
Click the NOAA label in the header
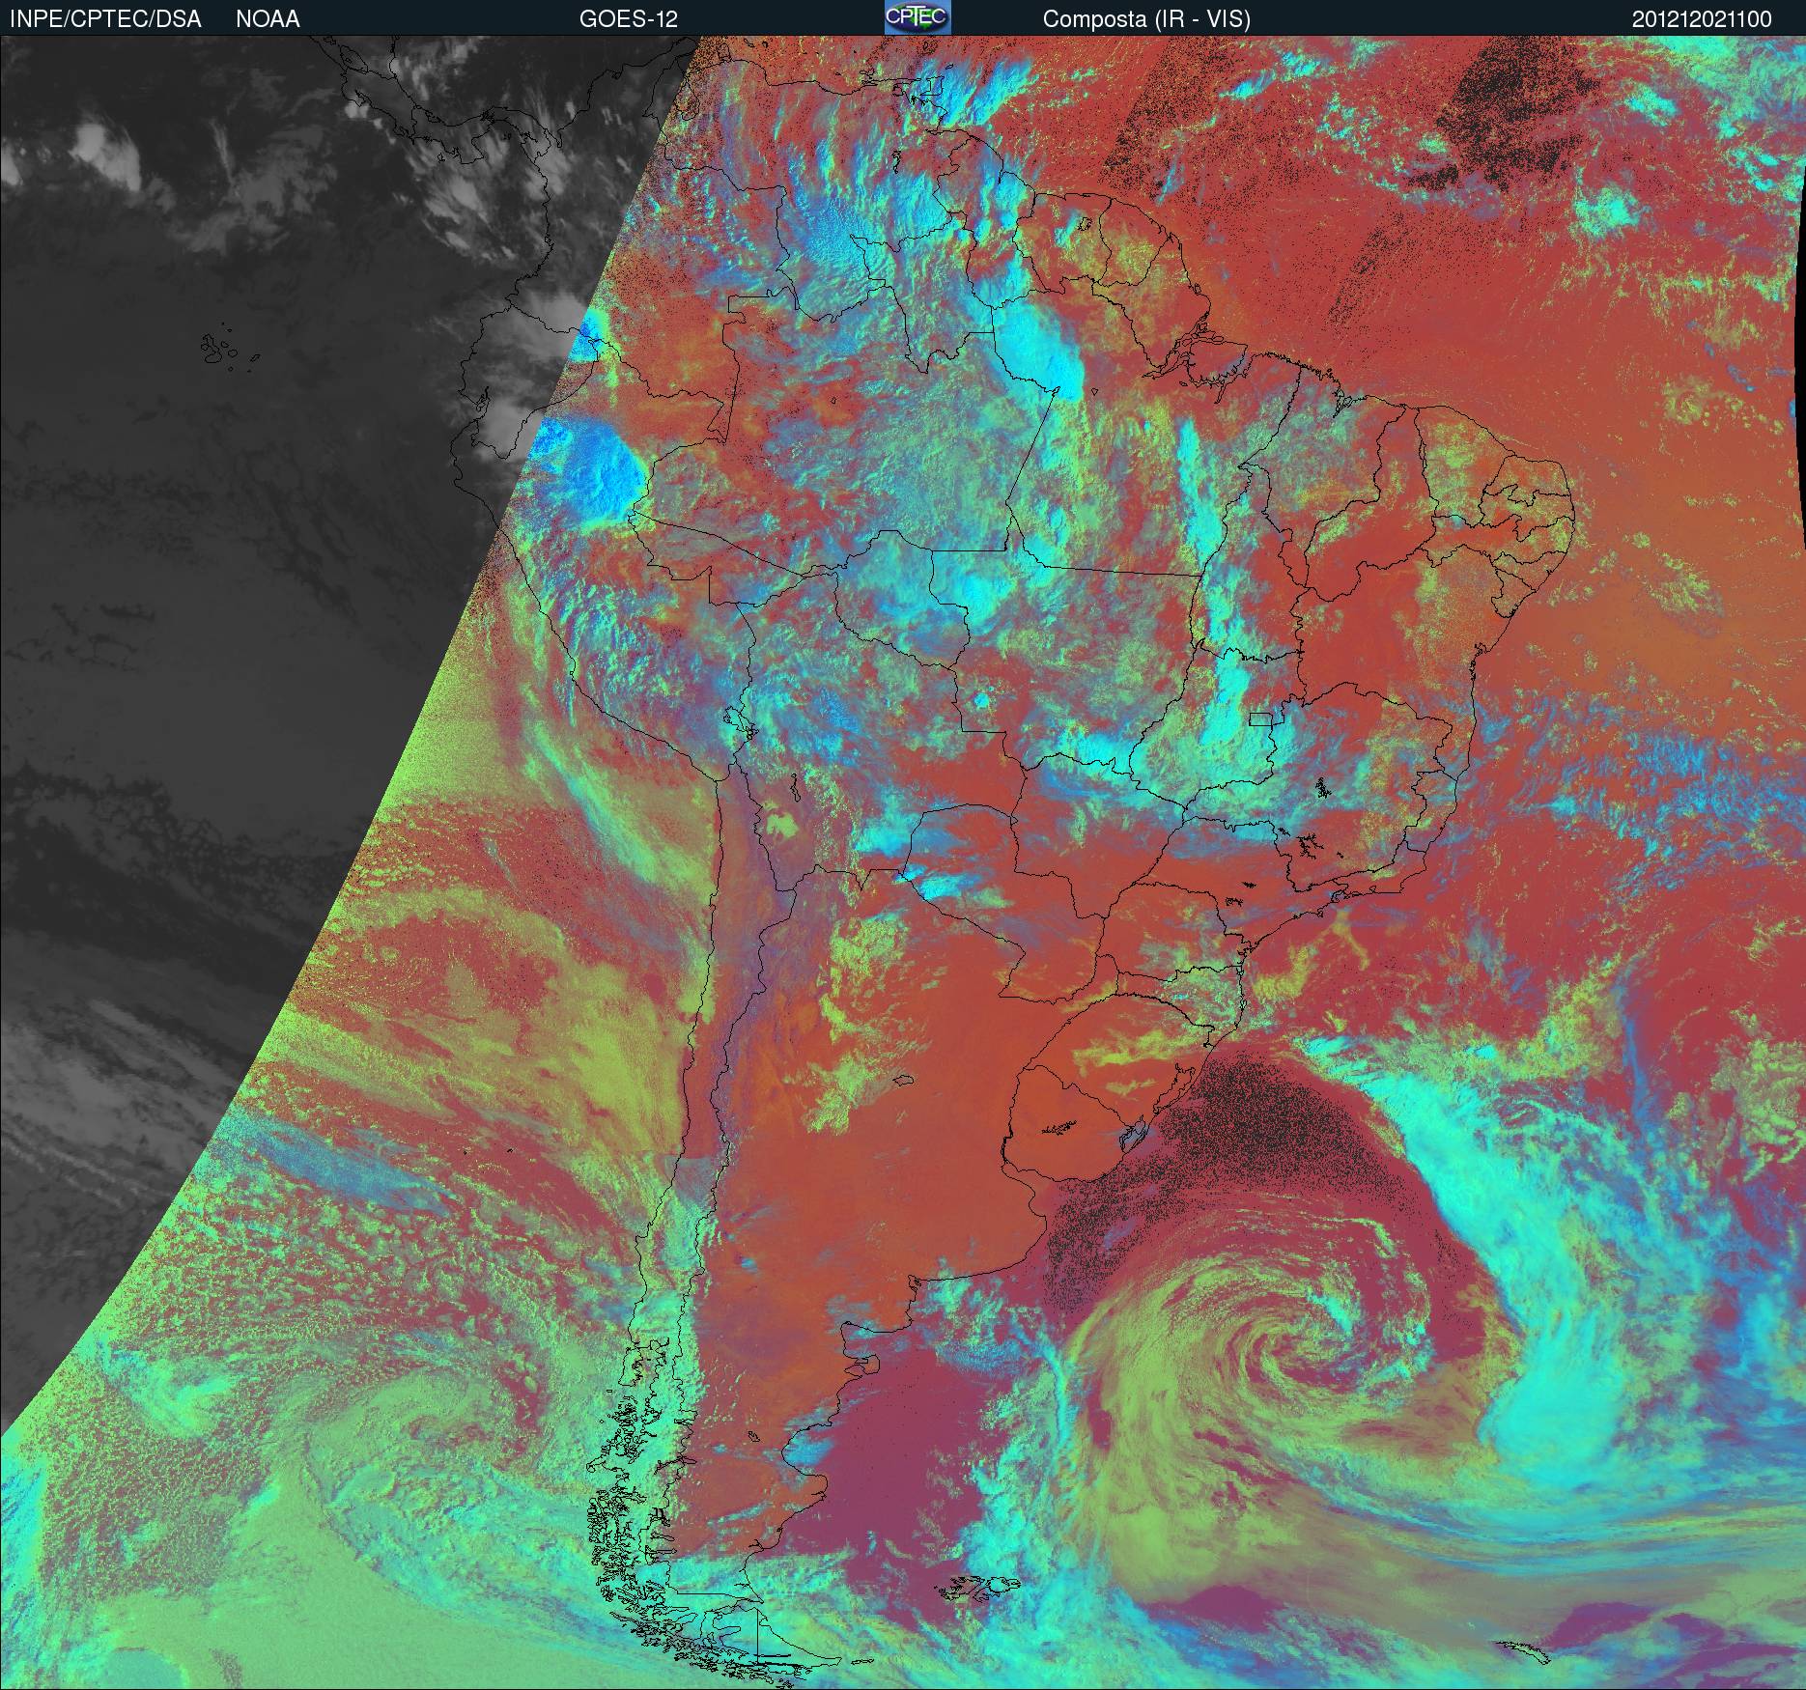pos(268,19)
